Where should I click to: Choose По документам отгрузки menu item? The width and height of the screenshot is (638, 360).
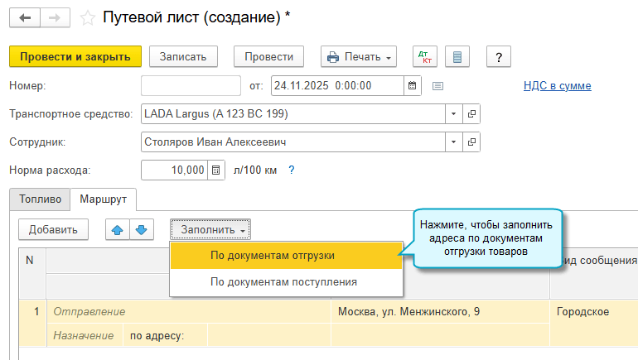(x=273, y=255)
